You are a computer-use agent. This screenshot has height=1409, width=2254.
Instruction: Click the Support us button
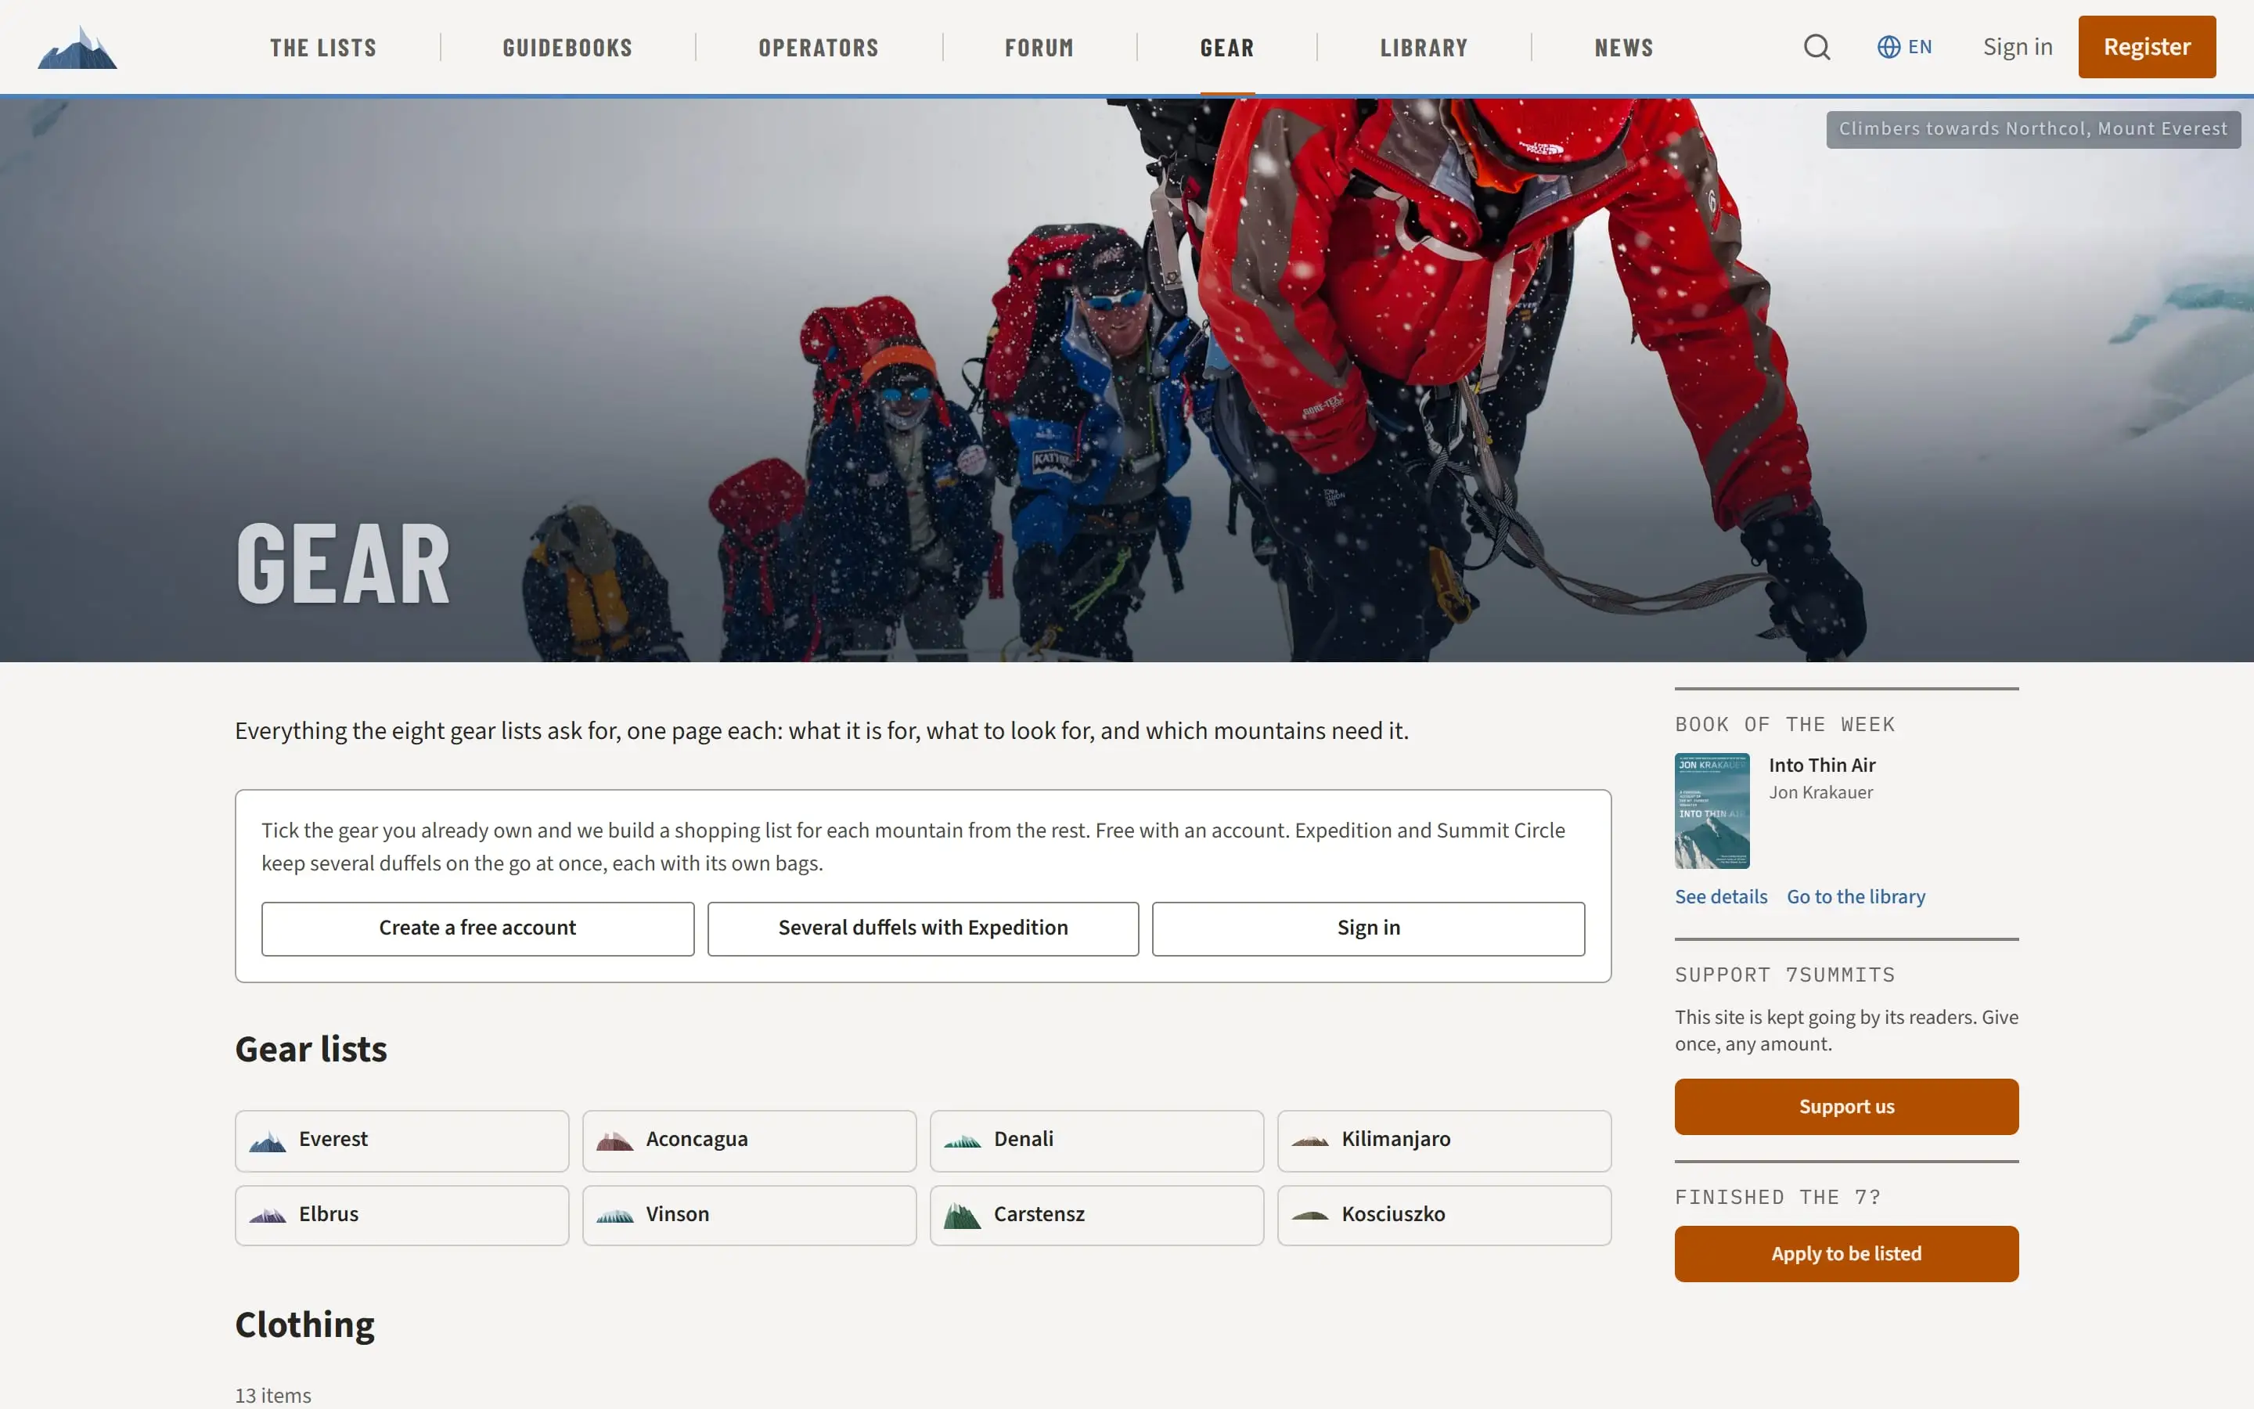click(x=1846, y=1107)
